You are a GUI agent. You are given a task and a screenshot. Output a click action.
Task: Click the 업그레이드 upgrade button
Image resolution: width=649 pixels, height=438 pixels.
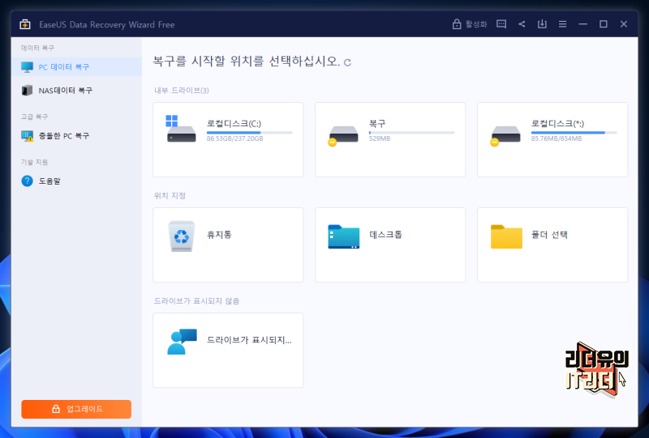click(x=76, y=409)
